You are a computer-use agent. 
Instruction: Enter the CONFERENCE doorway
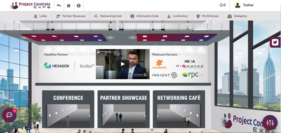[x=68, y=109]
